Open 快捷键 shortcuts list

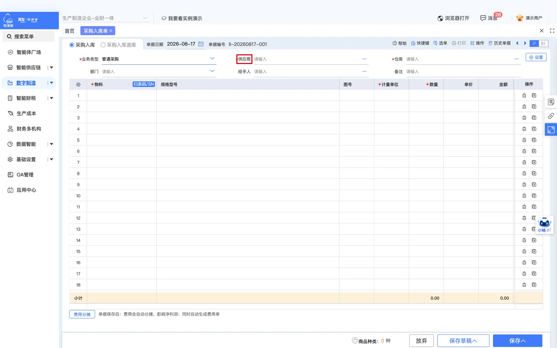point(420,43)
